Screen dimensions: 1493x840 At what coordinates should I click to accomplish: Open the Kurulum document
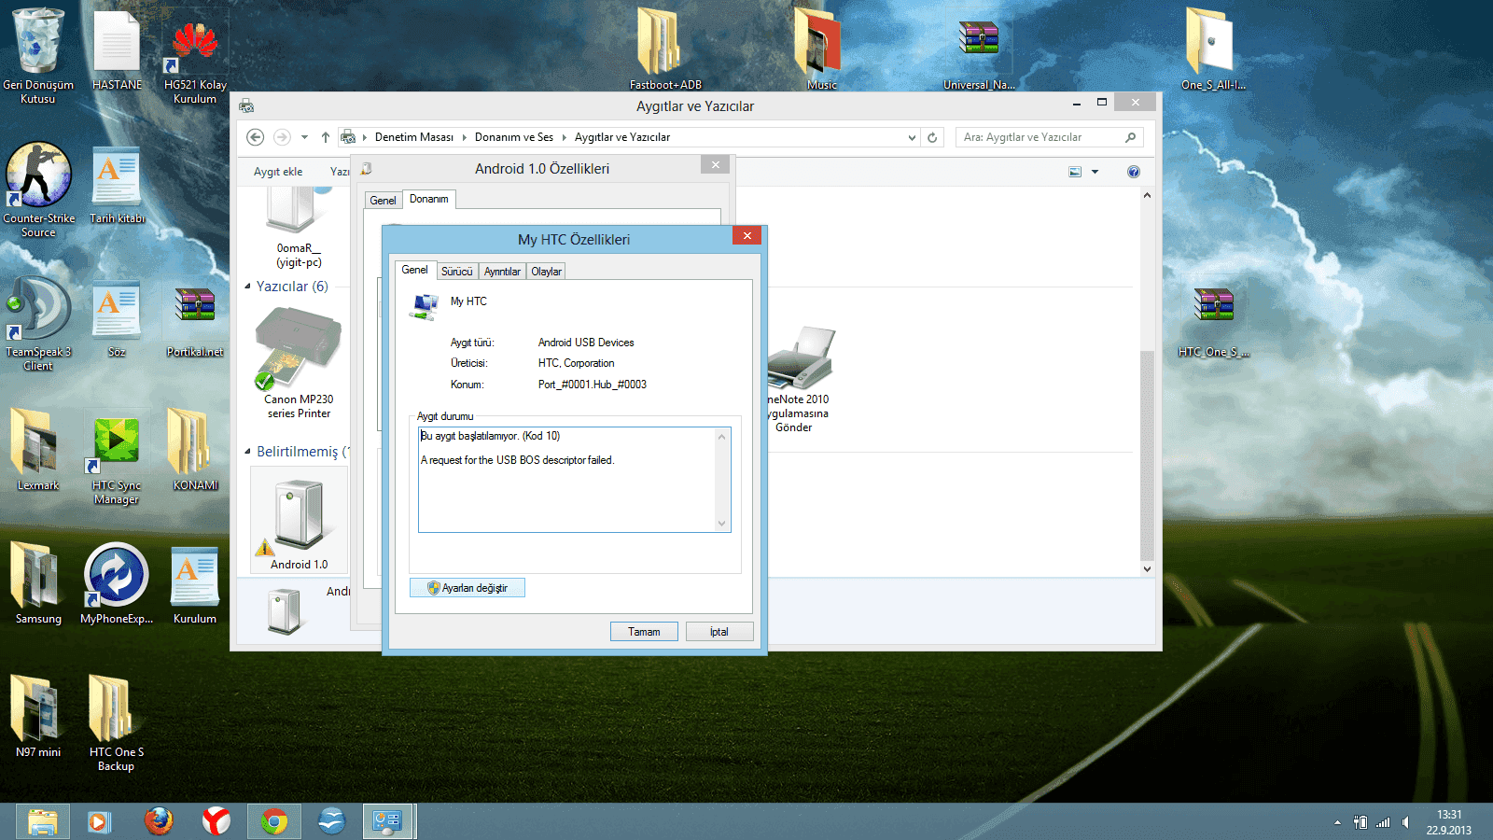tap(195, 585)
